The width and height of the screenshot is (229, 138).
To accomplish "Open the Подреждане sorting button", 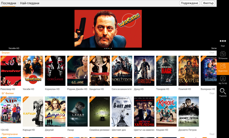I will coord(189,3).
